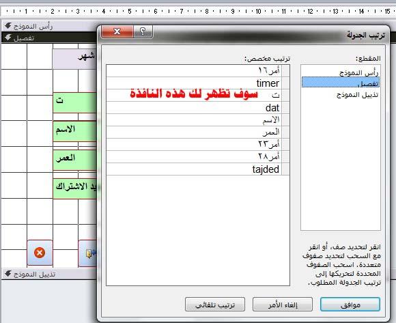Click the ترتيب تلقائي button

pos(215,305)
